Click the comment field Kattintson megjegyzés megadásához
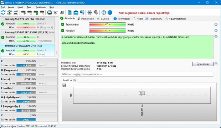Screen dimensions: 221x128 tap(137, 74)
